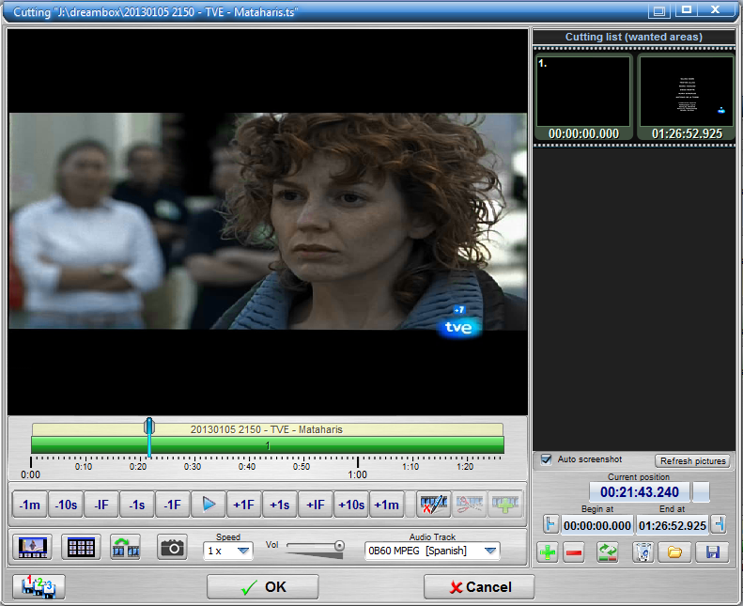Open the Speed dropdown showing 1 x
Image resolution: width=743 pixels, height=606 pixels.
(228, 552)
